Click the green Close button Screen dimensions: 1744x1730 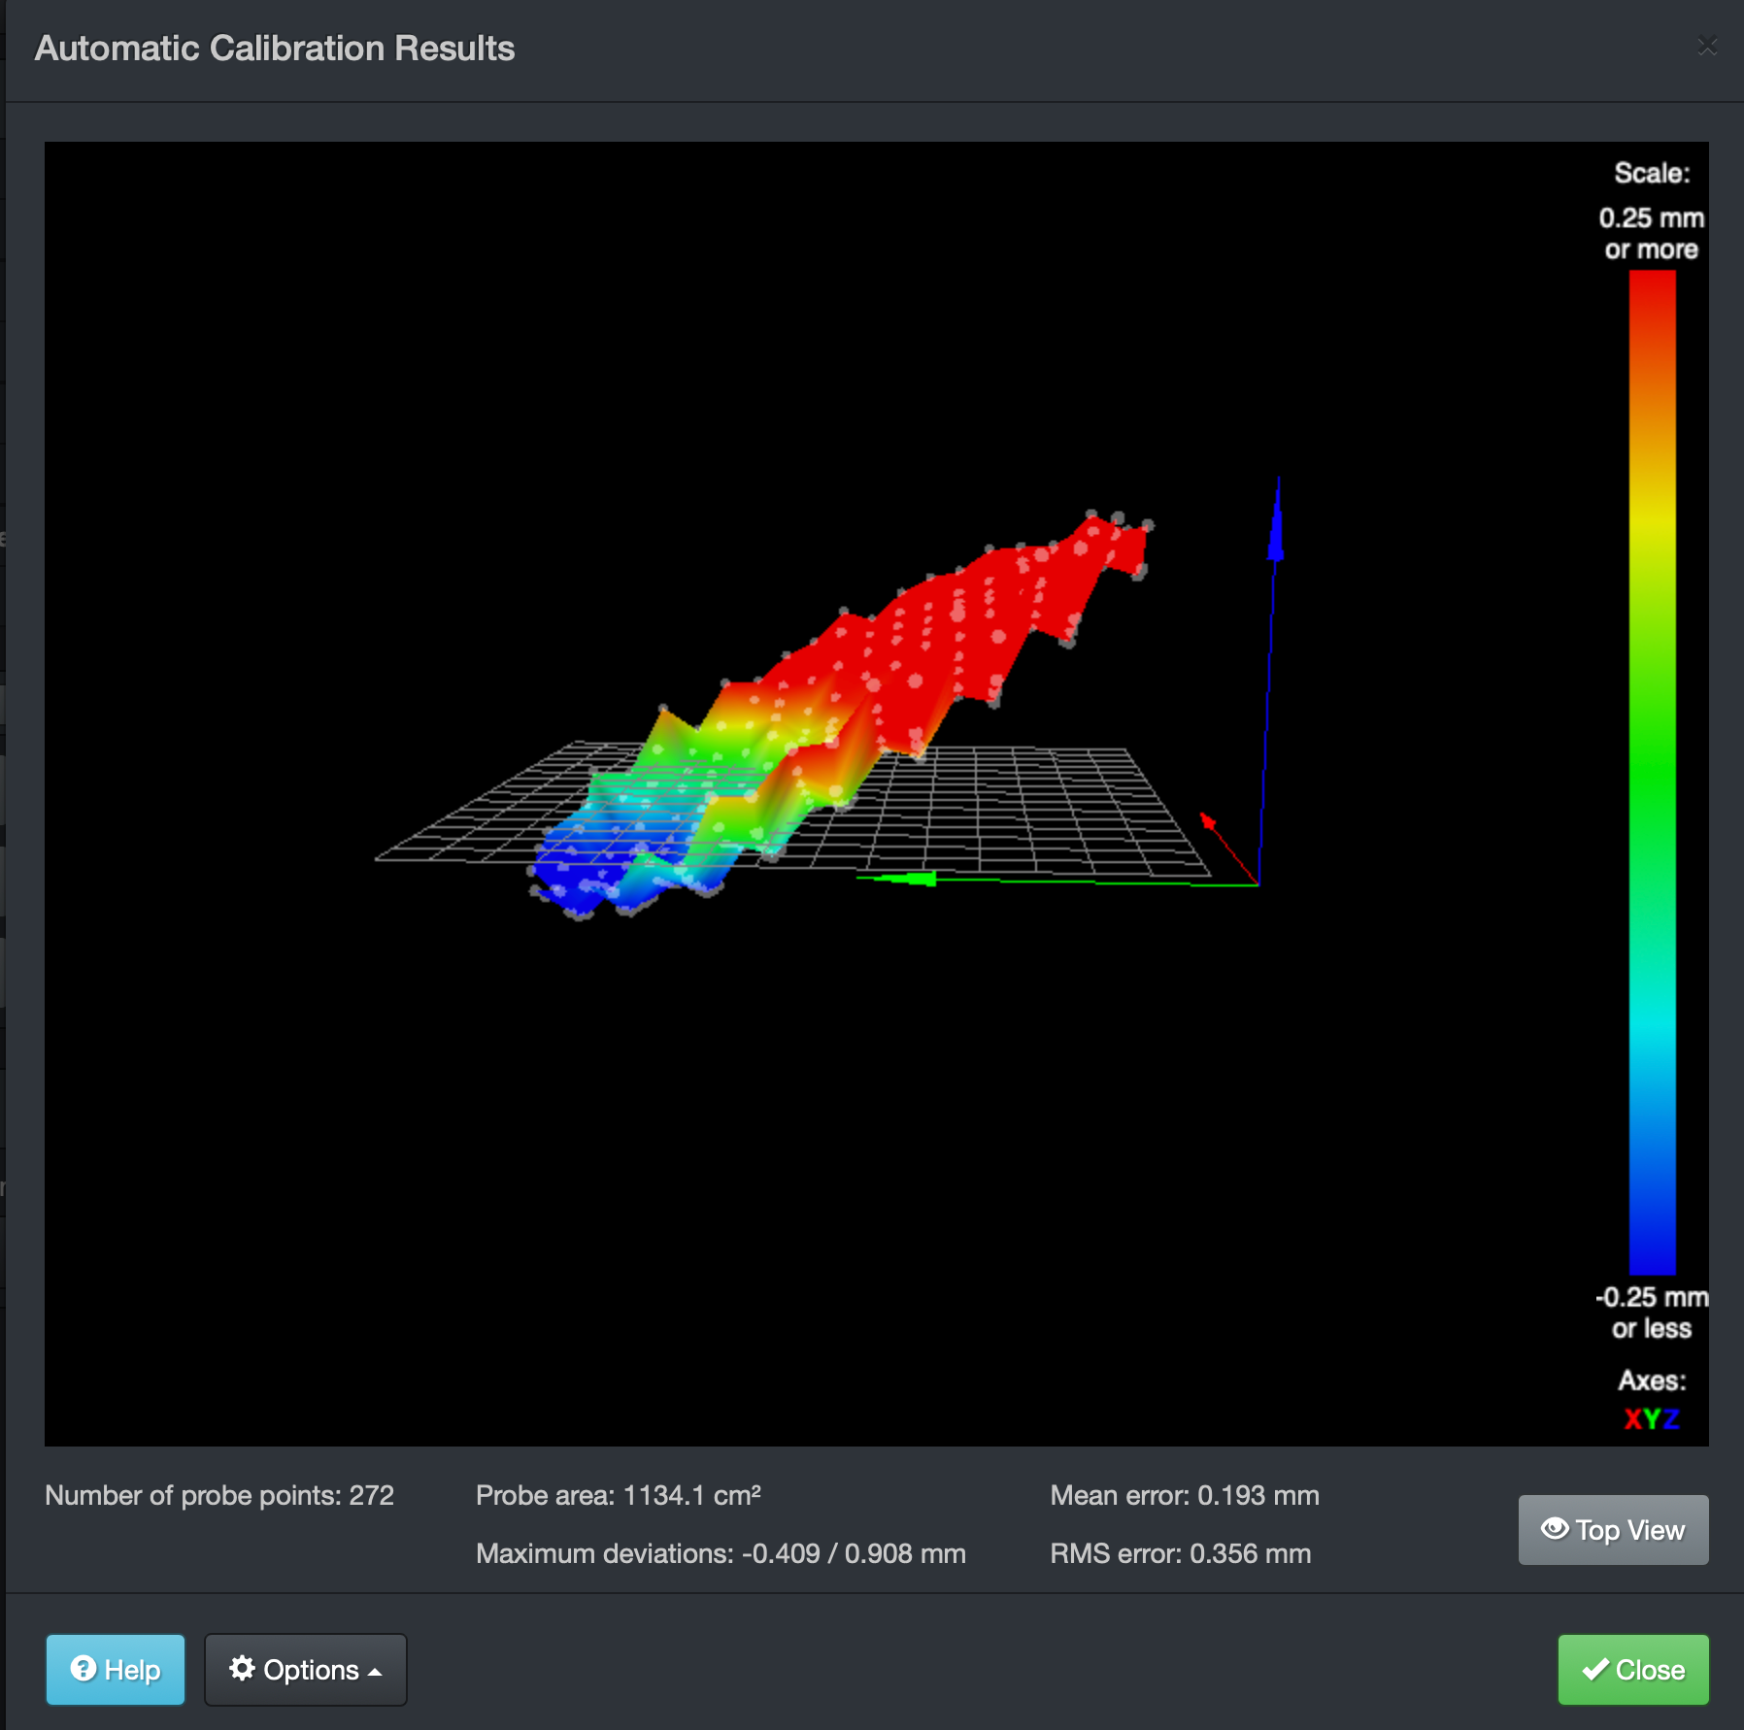(x=1633, y=1670)
